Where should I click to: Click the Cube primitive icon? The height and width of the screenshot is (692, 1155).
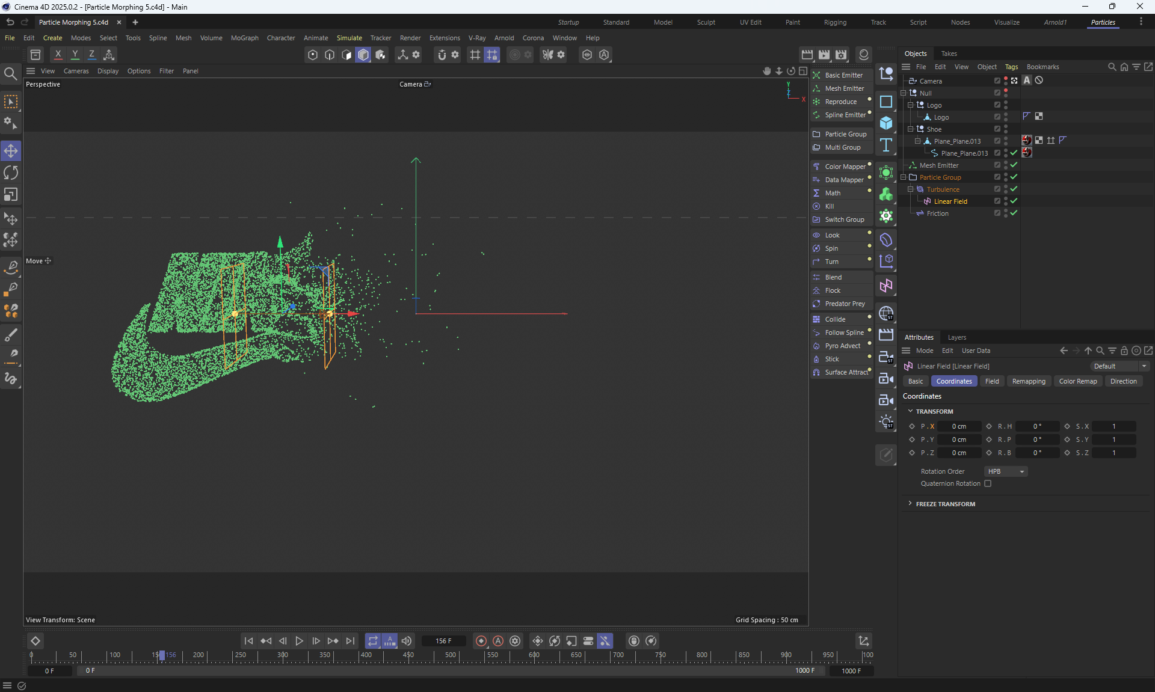point(886,123)
